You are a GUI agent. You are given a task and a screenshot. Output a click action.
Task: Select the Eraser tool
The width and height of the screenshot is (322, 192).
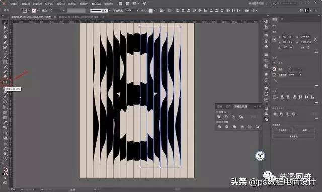[x=5, y=77]
